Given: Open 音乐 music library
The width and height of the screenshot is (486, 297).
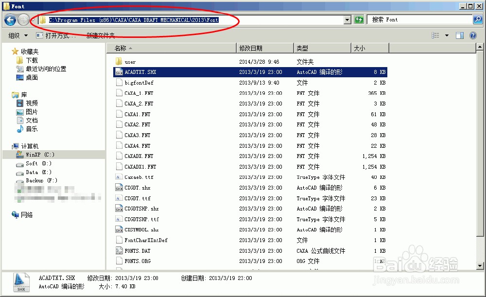Looking at the screenshot, I should pyautogui.click(x=27, y=129).
